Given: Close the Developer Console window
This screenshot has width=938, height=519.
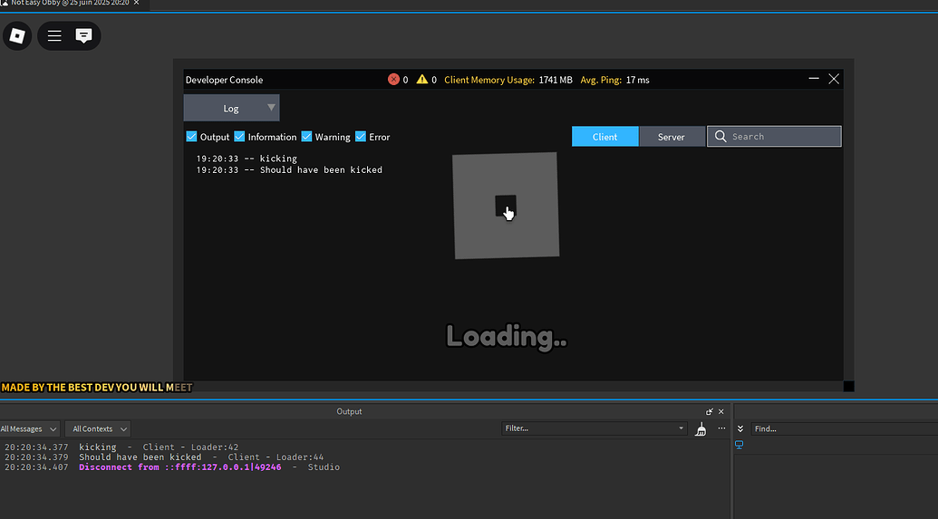Looking at the screenshot, I should point(834,79).
